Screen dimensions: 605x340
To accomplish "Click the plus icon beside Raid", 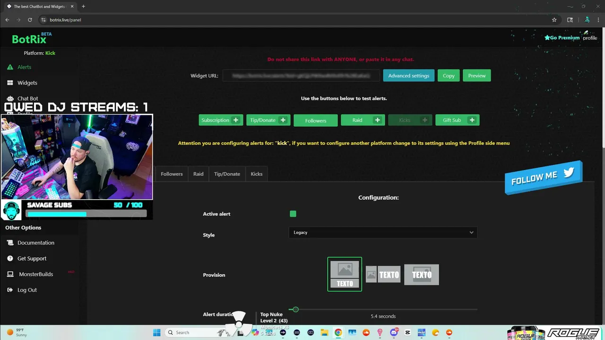I will pos(377,120).
